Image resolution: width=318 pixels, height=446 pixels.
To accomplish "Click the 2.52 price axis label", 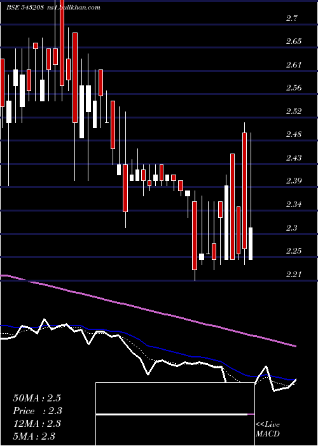I will [x=294, y=111].
